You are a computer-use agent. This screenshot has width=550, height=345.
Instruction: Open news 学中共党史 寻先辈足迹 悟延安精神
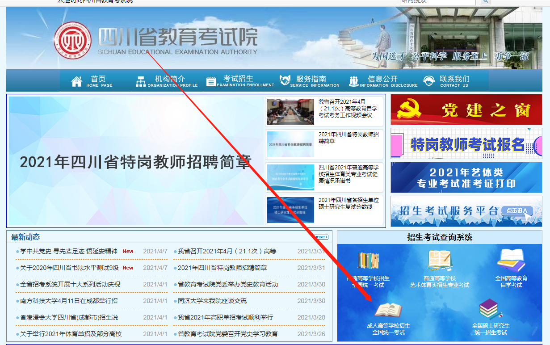coord(69,252)
